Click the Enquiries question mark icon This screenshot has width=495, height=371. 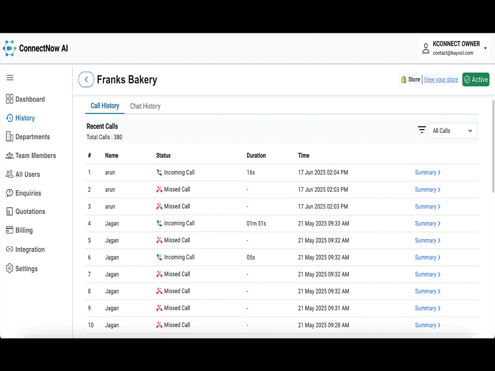(9, 193)
